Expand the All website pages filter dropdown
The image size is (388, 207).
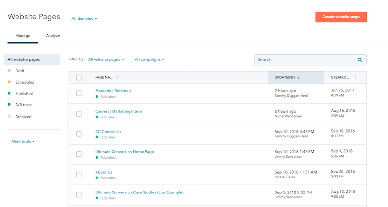pyautogui.click(x=106, y=59)
